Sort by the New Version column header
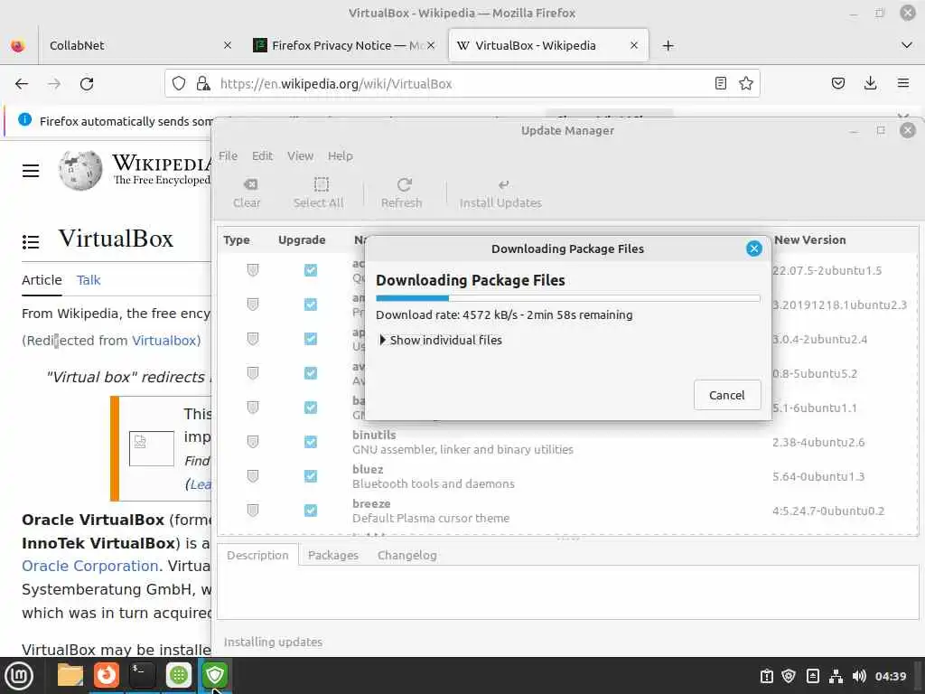 click(x=810, y=239)
